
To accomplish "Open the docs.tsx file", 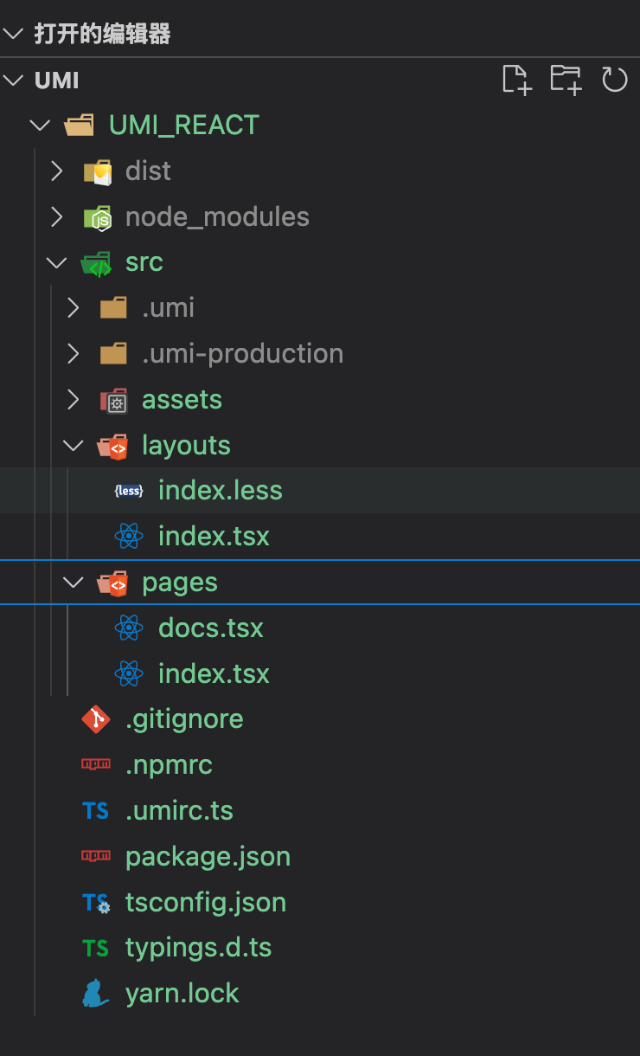I will 211,628.
